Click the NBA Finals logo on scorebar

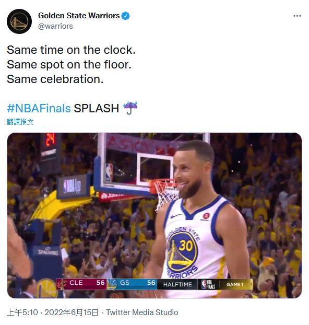[208, 284]
